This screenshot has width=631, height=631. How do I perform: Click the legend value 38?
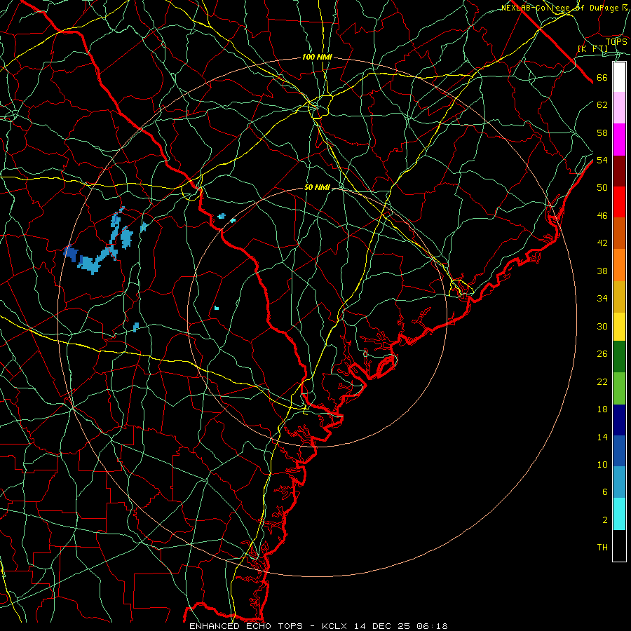click(602, 271)
